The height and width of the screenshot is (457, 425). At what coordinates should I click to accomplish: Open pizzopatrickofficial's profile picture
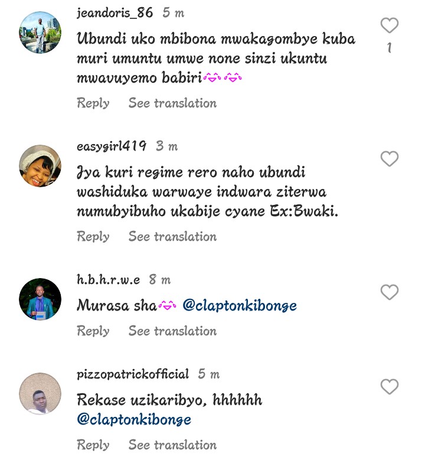point(40,394)
